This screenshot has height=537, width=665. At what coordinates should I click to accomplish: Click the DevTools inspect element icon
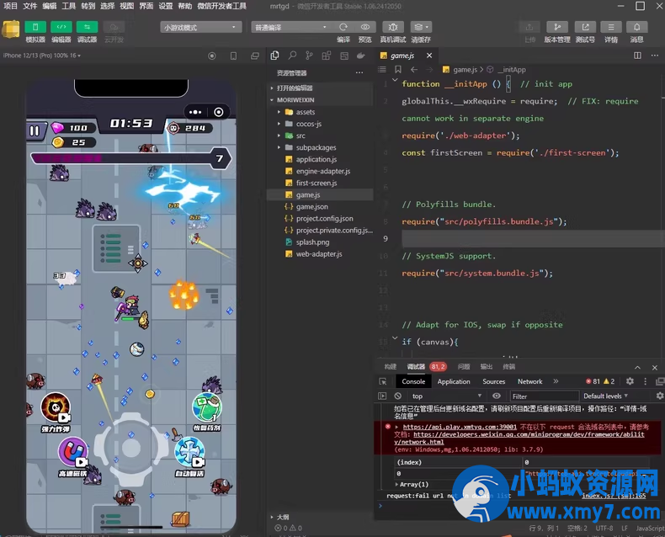point(383,381)
